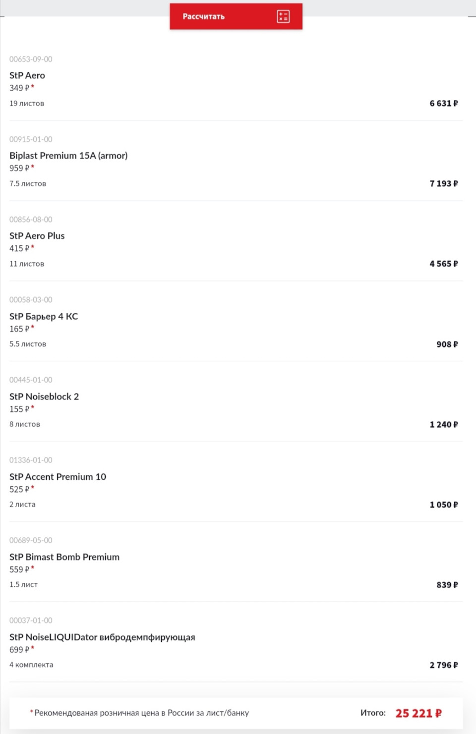Screen dimensions: 476x734
Task: Click article number 00653-09-00
Action: [x=31, y=59]
